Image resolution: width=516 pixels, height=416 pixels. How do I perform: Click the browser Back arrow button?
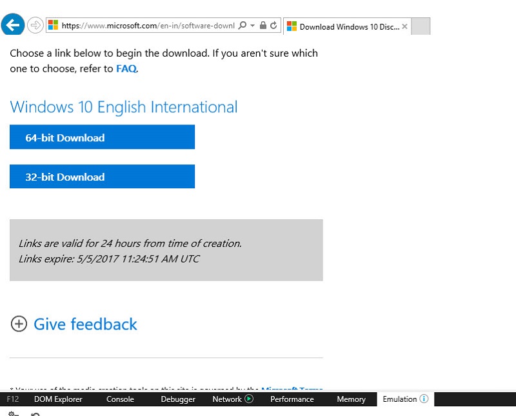pos(13,25)
